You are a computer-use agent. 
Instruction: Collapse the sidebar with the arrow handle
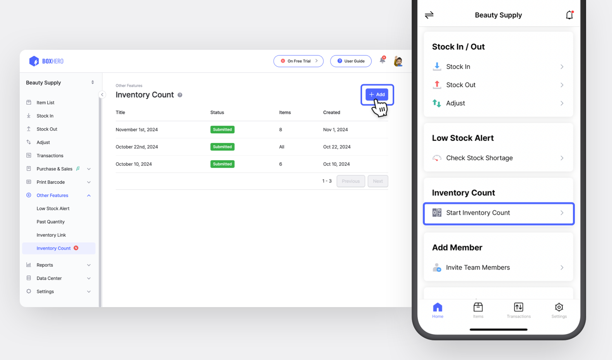tap(102, 95)
